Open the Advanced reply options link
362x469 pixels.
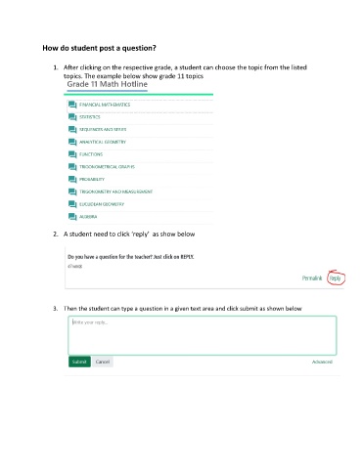(322, 362)
